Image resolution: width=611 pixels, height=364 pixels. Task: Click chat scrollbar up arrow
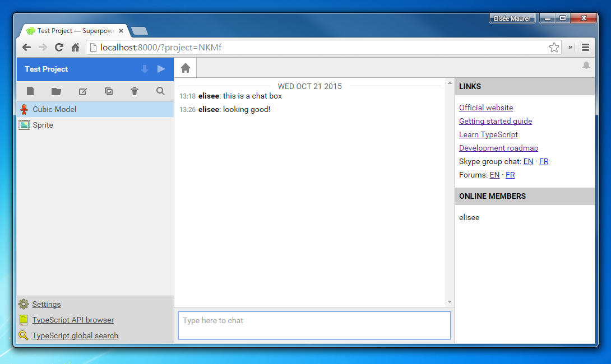pos(450,83)
